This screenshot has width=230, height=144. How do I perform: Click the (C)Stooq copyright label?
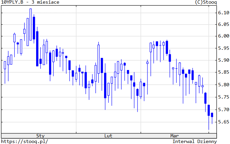tap(206, 2)
